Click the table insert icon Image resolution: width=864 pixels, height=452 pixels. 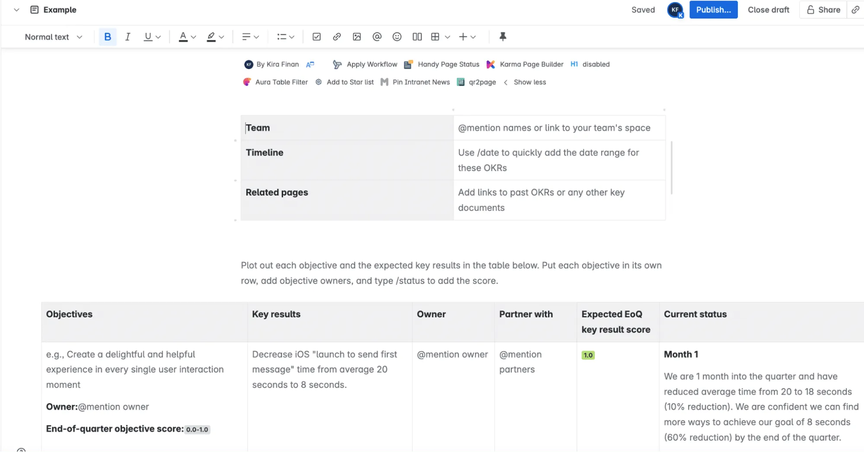435,37
